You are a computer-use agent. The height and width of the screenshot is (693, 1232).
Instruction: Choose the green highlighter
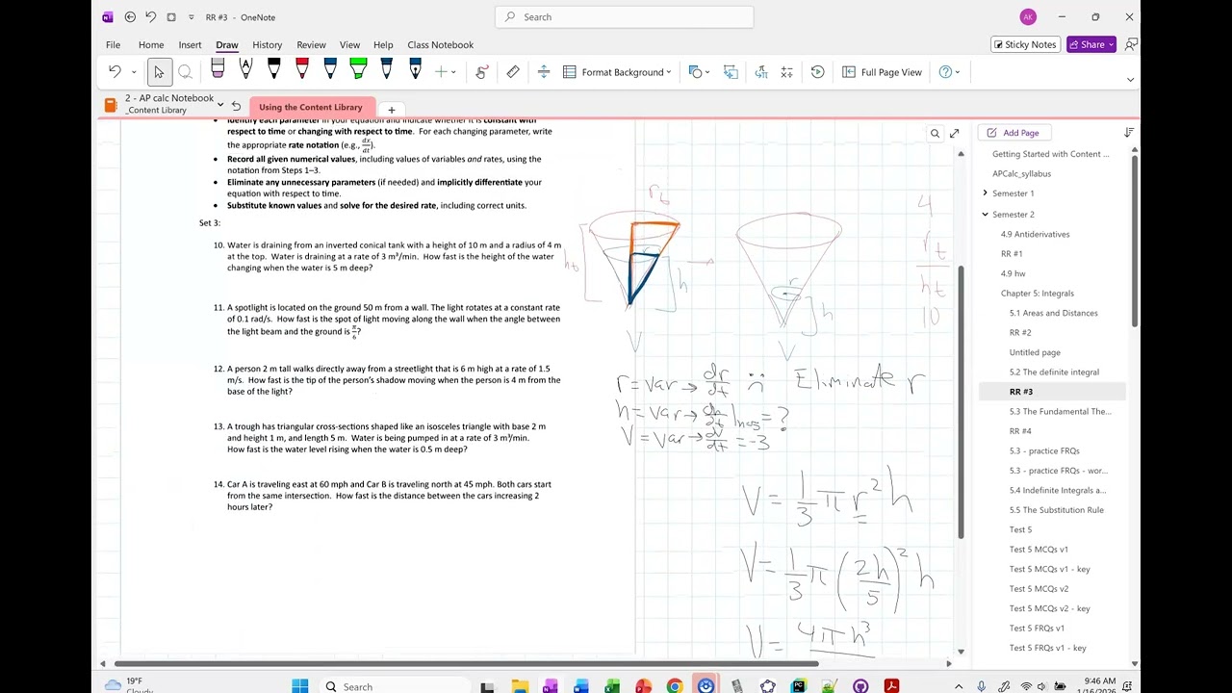coord(358,70)
